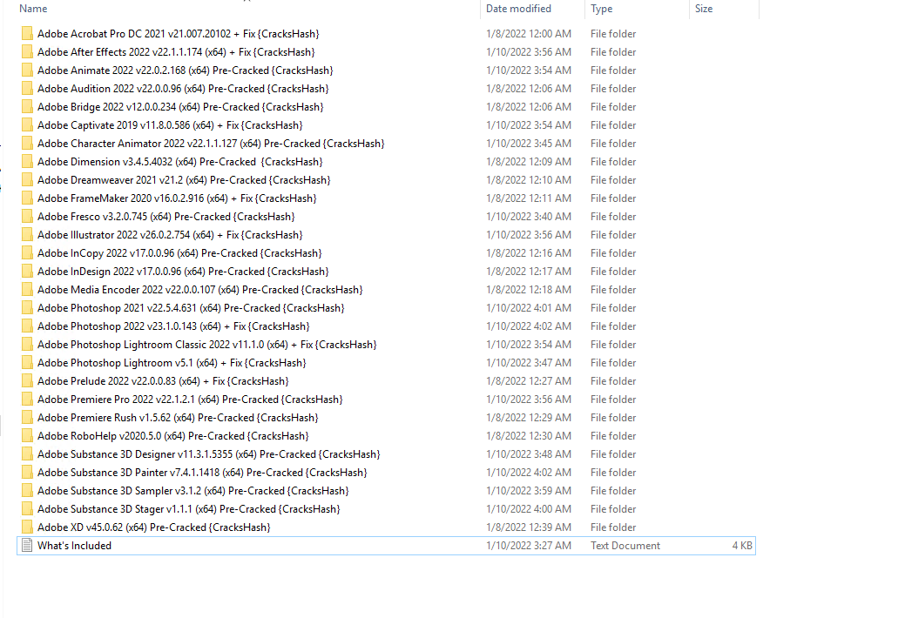This screenshot has width=905, height=618.
Task: Click the Adobe After Effects 2022 folder icon
Action: (x=27, y=52)
